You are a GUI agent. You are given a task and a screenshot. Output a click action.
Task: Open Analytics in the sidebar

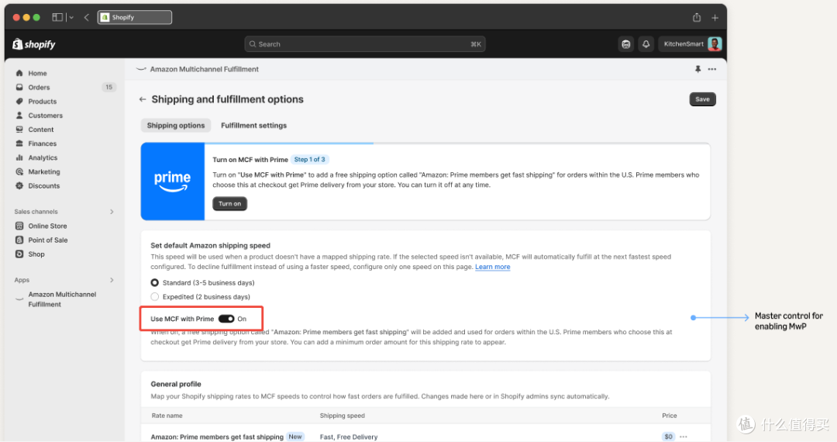(43, 157)
